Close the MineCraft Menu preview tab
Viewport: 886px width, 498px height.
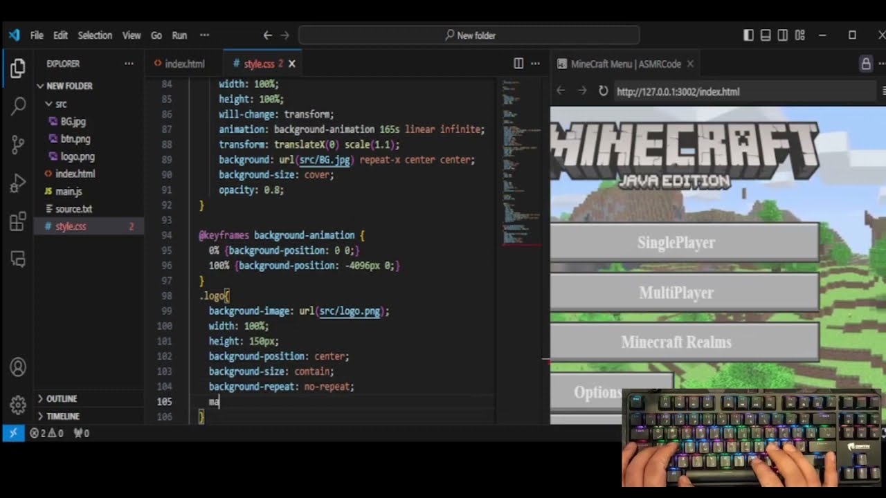pyautogui.click(x=690, y=64)
